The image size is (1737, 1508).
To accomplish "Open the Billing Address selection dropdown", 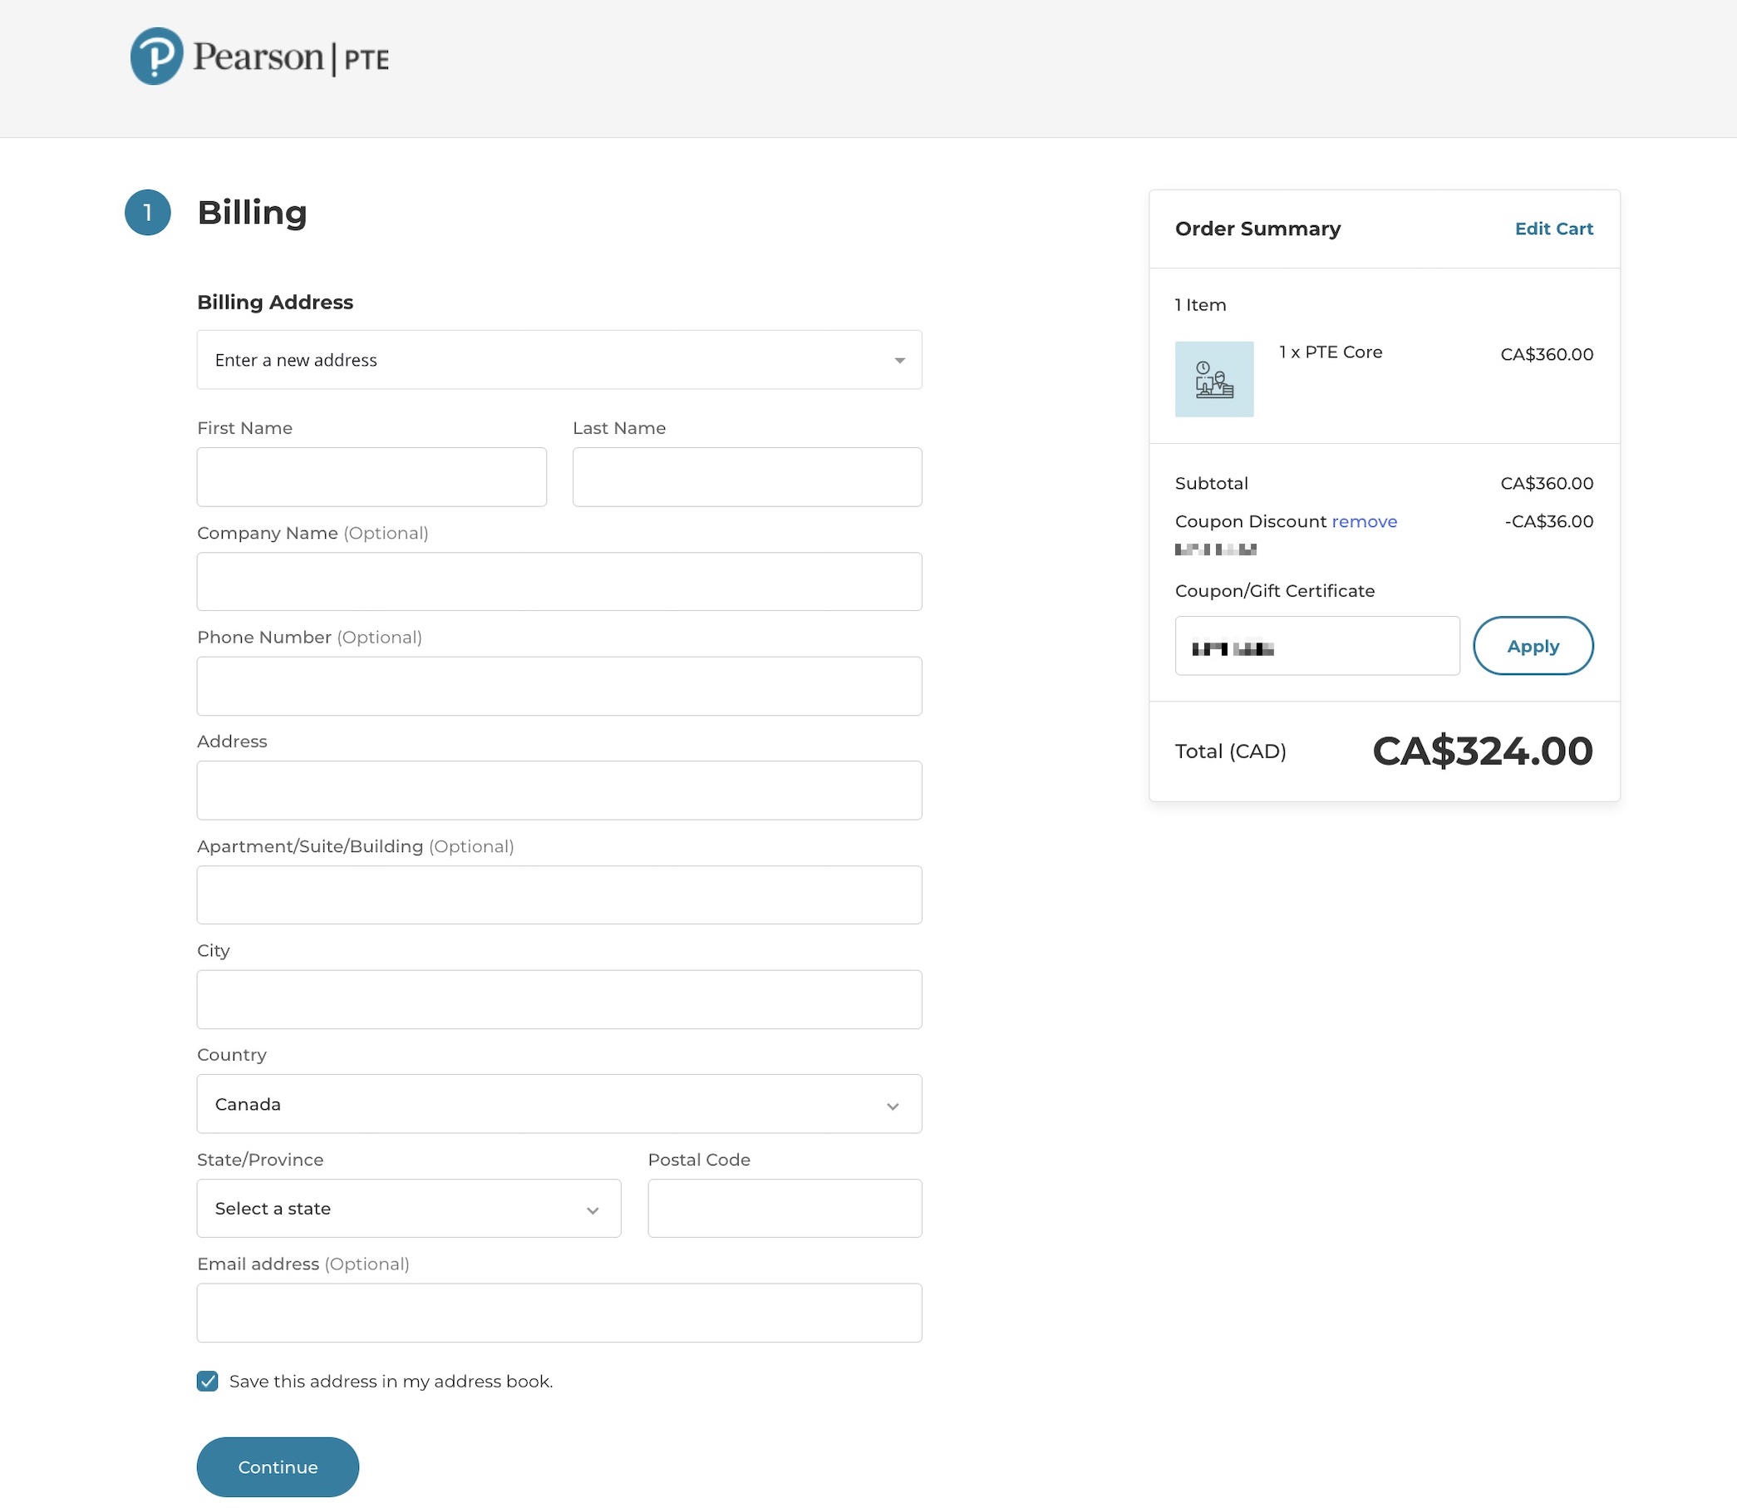I will 558,360.
